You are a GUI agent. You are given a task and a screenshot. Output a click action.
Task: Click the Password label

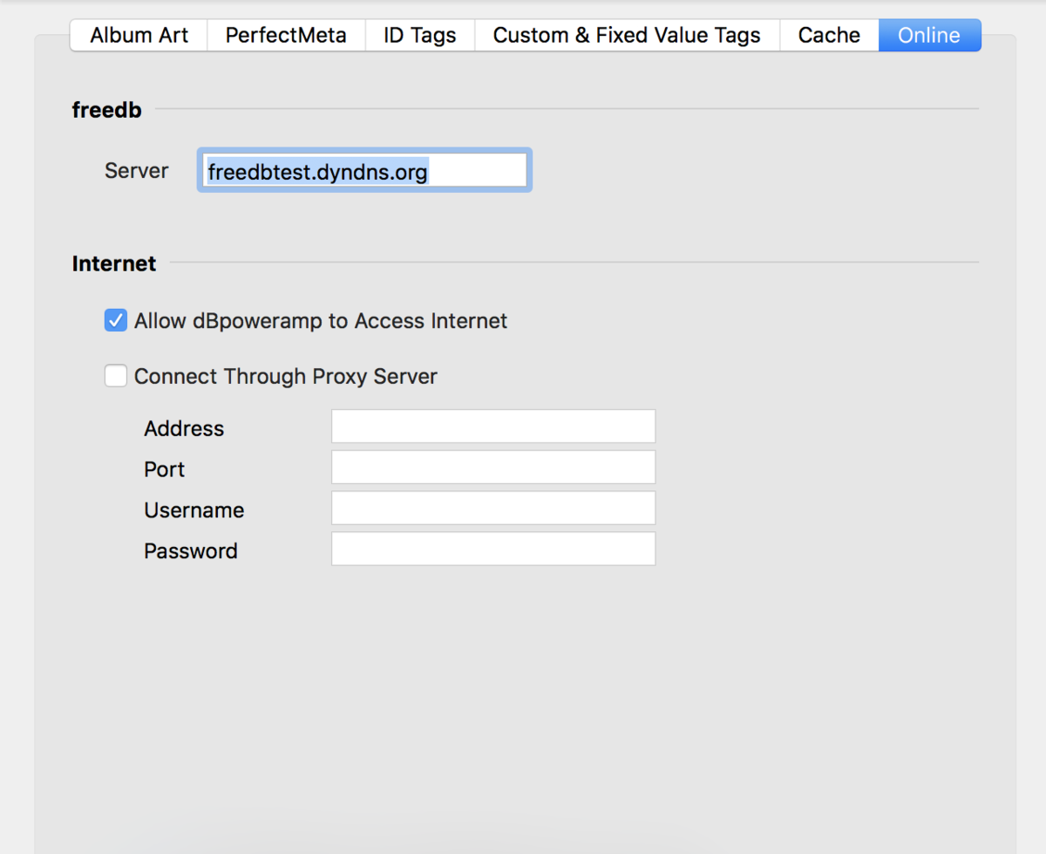tap(190, 550)
